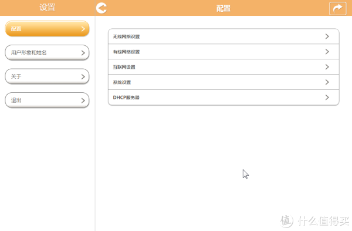
Task: Open 系统设置 row
Action: tap(224, 82)
